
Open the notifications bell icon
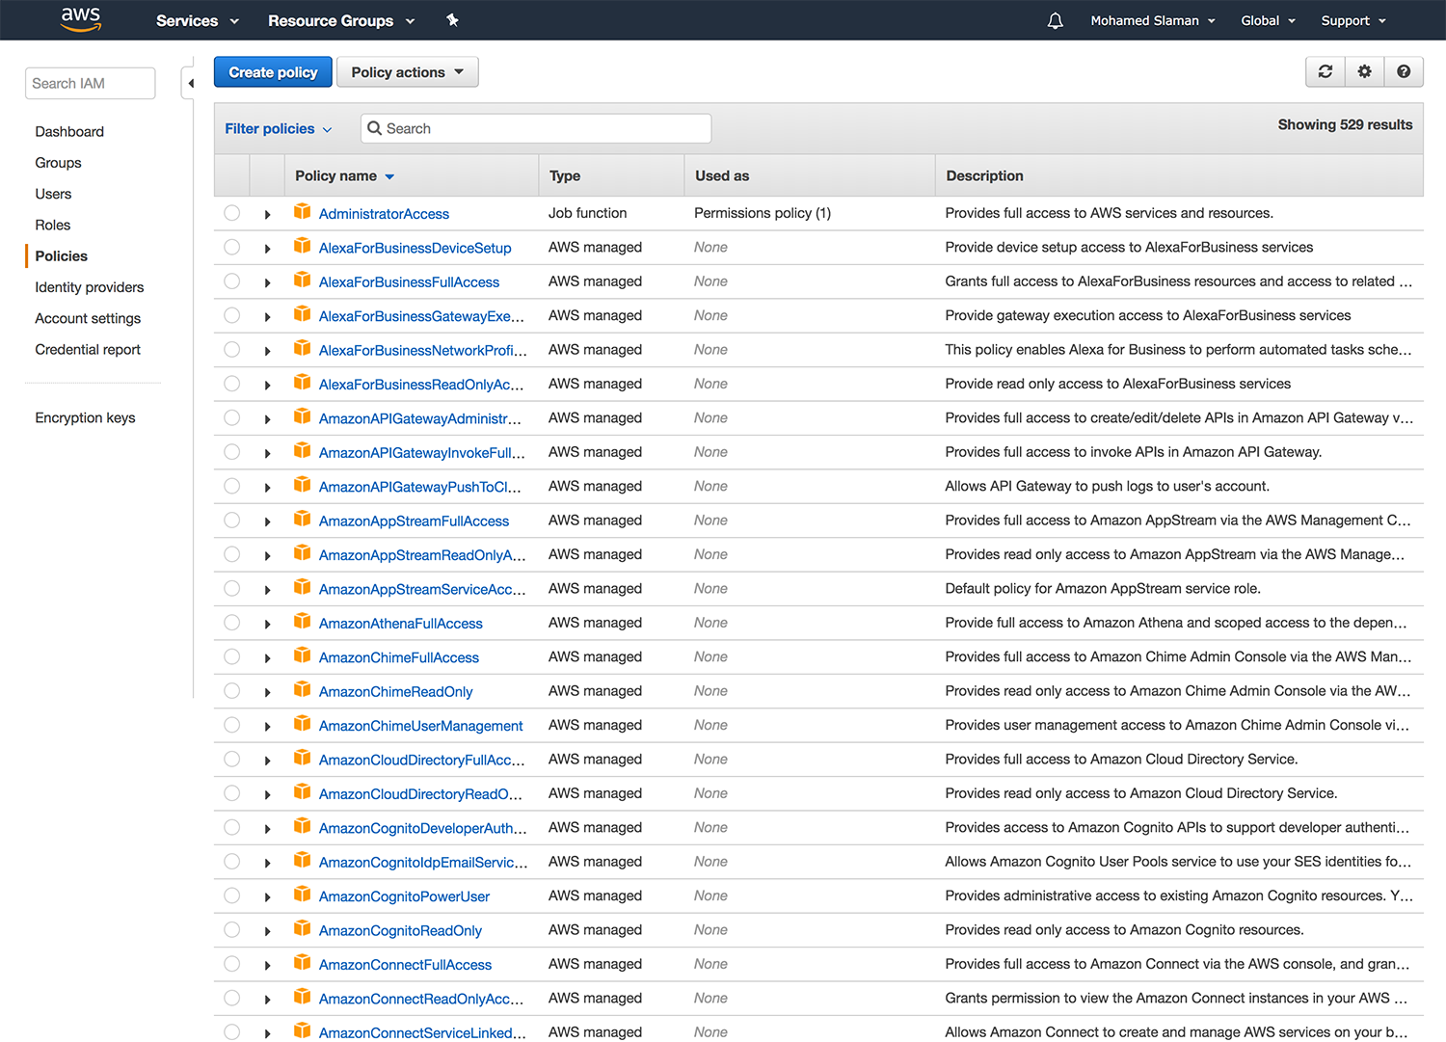[1056, 20]
